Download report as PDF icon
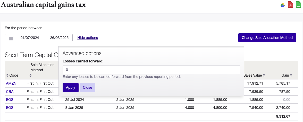The width and height of the screenshot is (303, 122). tap(290, 5)
